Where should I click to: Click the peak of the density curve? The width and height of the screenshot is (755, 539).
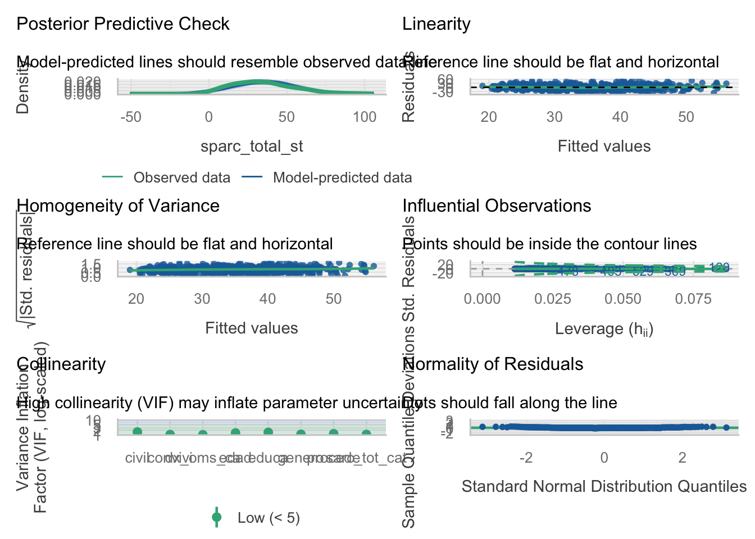point(260,82)
